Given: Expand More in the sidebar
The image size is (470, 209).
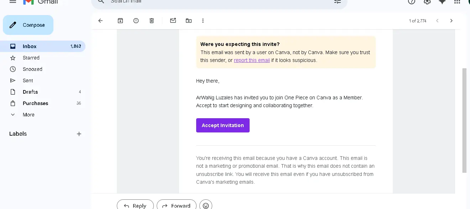Looking at the screenshot, I should tap(43, 115).
